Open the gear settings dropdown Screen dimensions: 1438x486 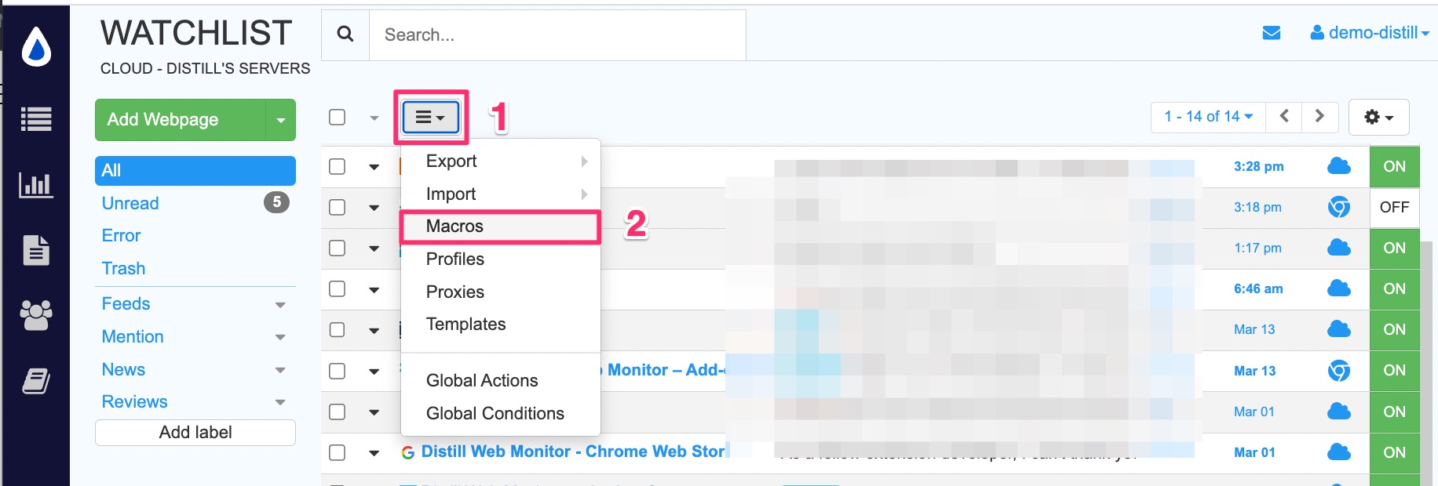click(1378, 117)
